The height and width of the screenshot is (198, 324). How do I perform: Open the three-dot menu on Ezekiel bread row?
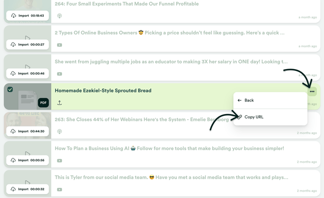(312, 91)
